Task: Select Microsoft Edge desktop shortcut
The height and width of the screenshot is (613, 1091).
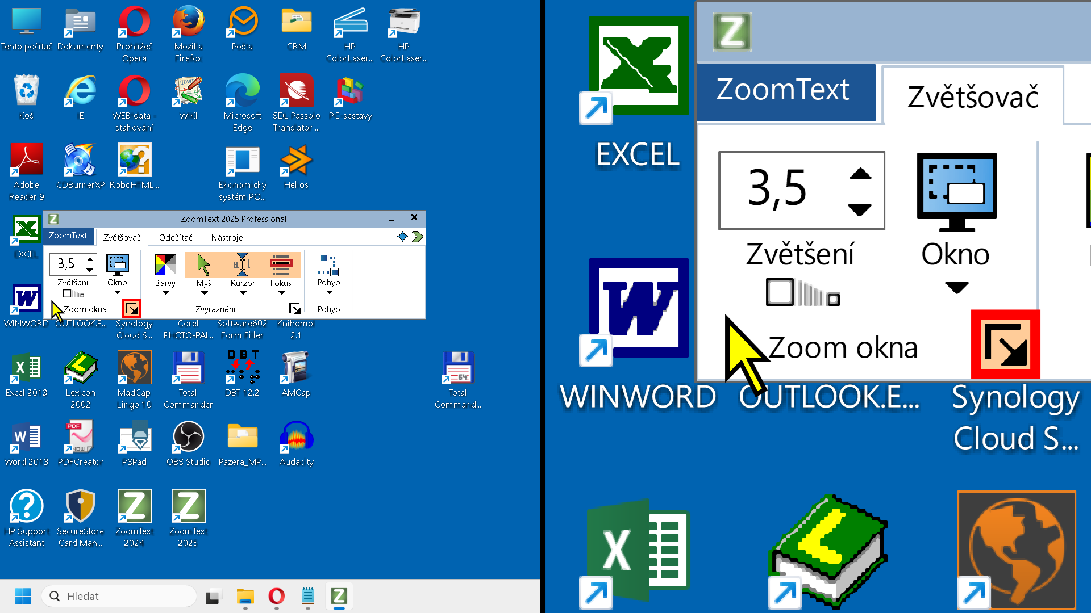Action: pyautogui.click(x=242, y=103)
